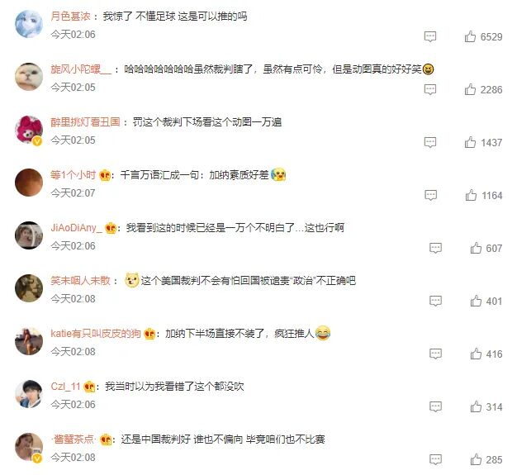The image size is (517, 475).
Task: Like the comment with 2286 likes
Action: pyautogui.click(x=470, y=89)
